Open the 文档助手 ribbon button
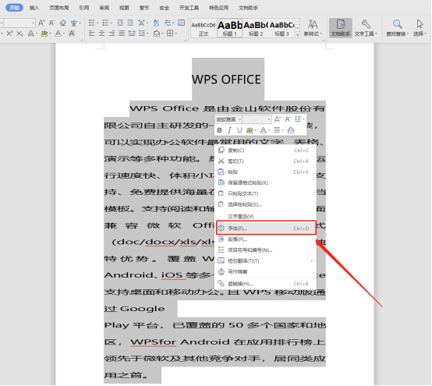The image size is (432, 386). point(341,28)
